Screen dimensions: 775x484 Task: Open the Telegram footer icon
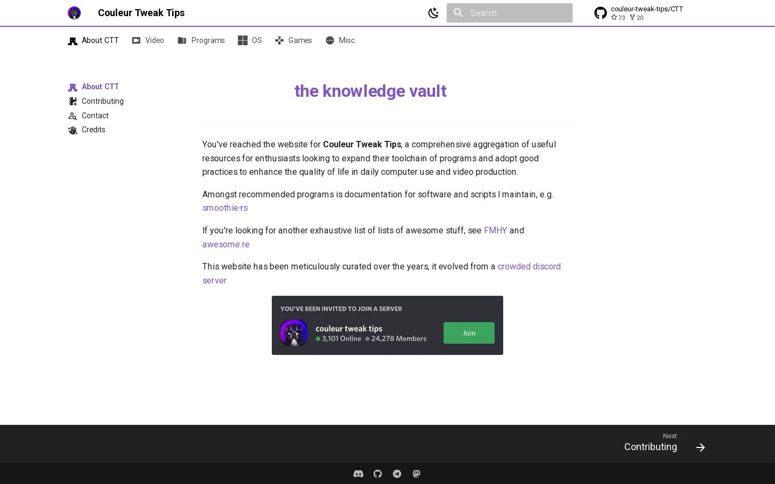point(397,474)
